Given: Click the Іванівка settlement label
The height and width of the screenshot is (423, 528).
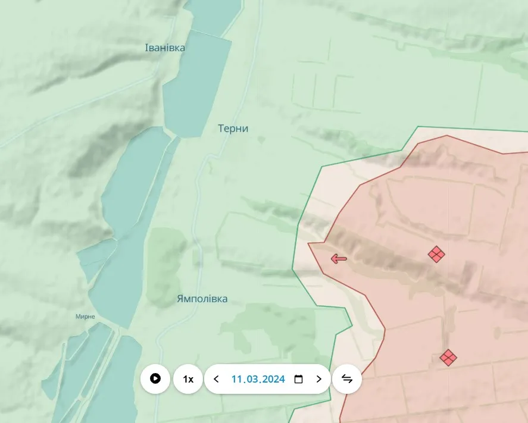Looking at the screenshot, I should 165,48.
